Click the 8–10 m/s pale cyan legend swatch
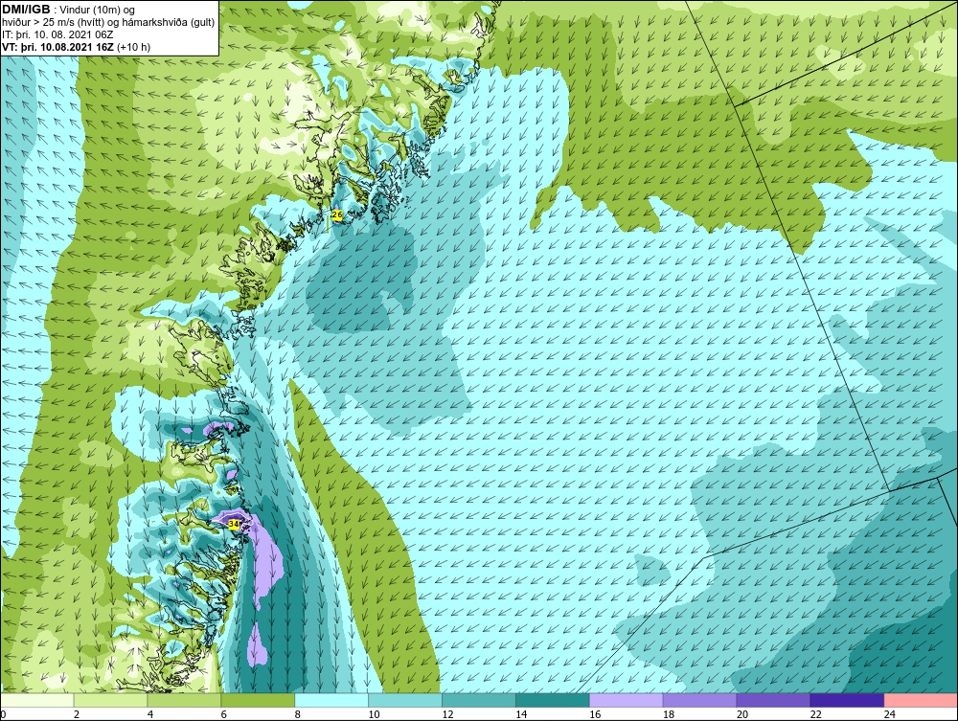The height and width of the screenshot is (721, 958). click(x=331, y=700)
